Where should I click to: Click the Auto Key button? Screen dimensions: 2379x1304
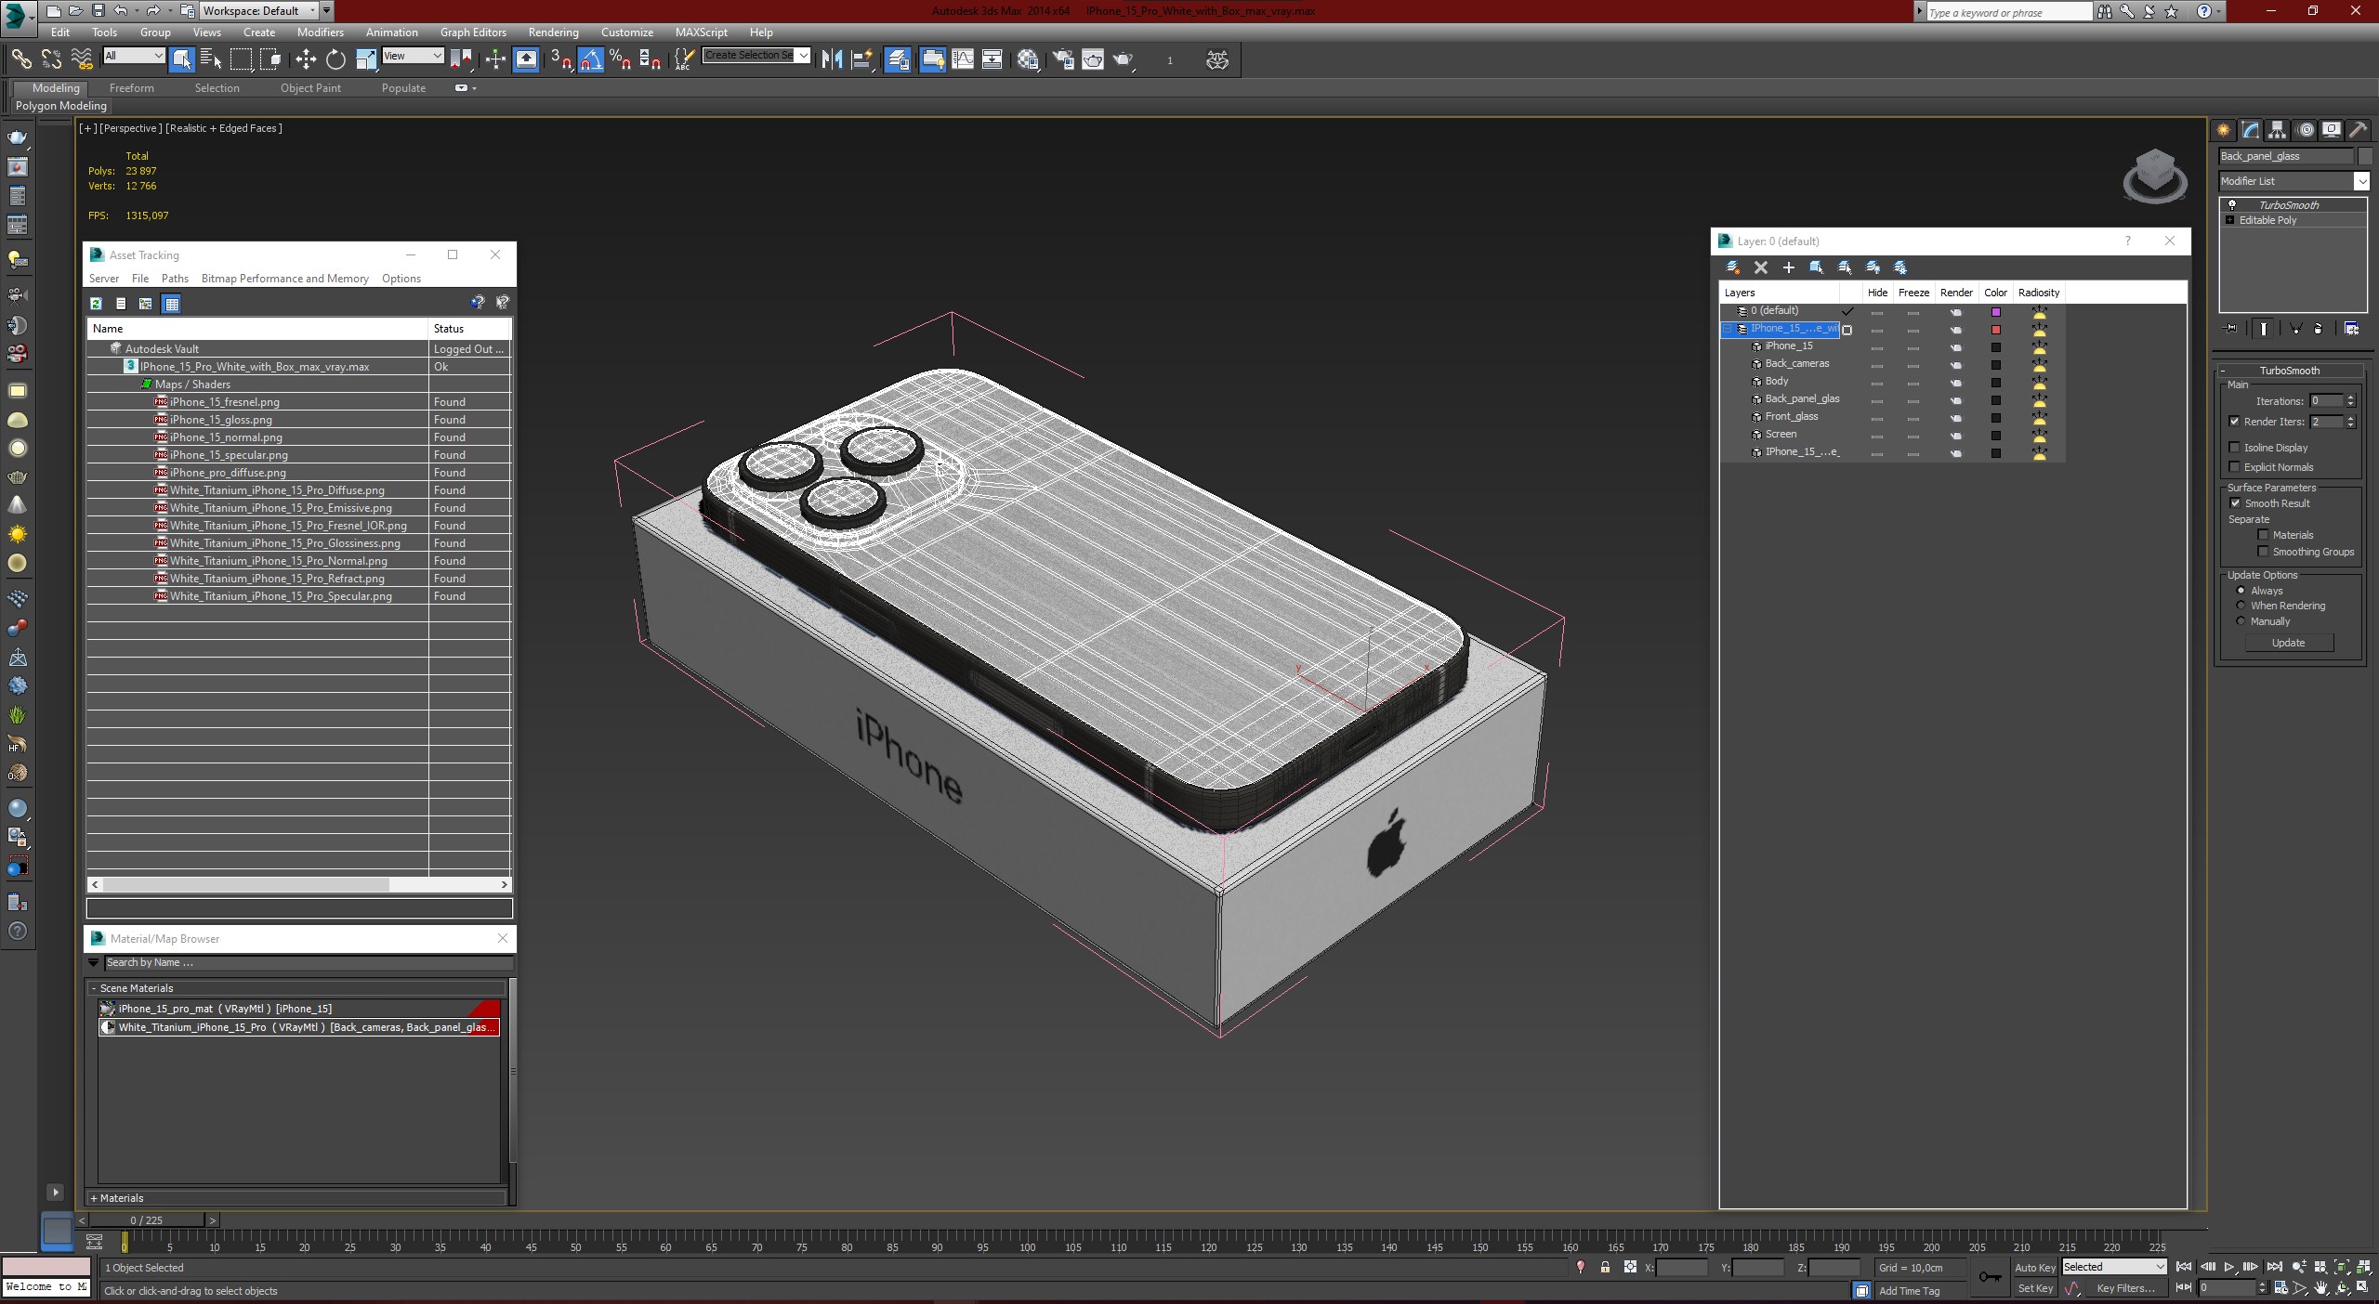(2034, 1268)
